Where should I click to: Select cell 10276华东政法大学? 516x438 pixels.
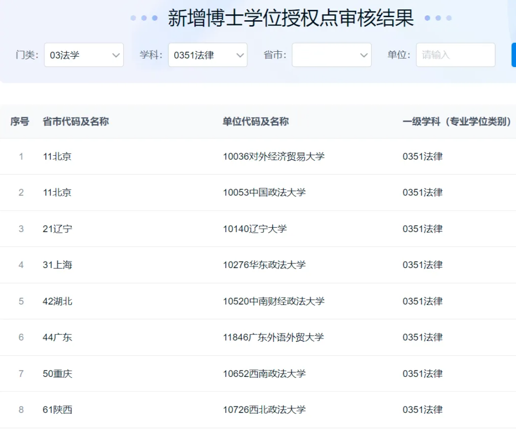pos(264,265)
